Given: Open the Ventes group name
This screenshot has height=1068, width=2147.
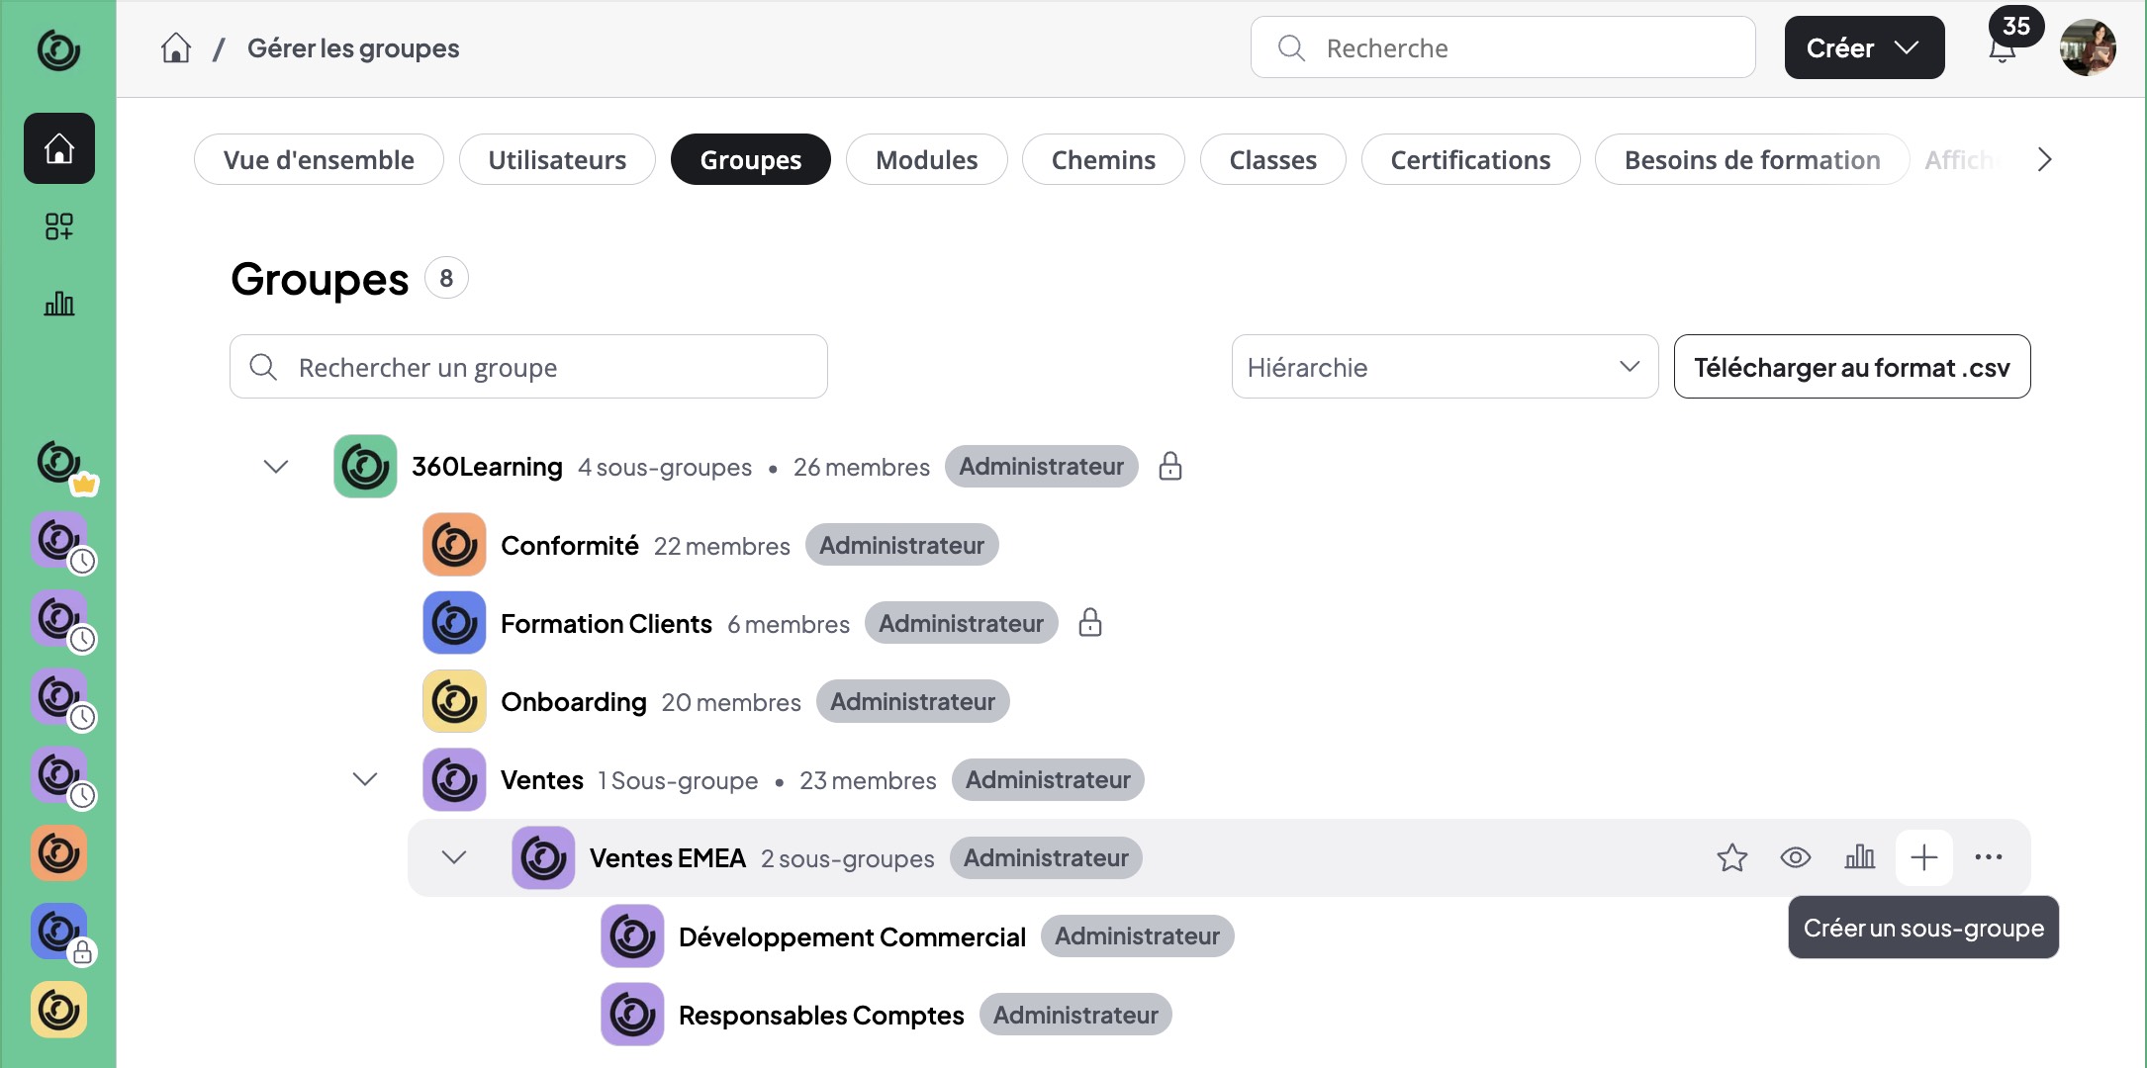Looking at the screenshot, I should (x=542, y=780).
